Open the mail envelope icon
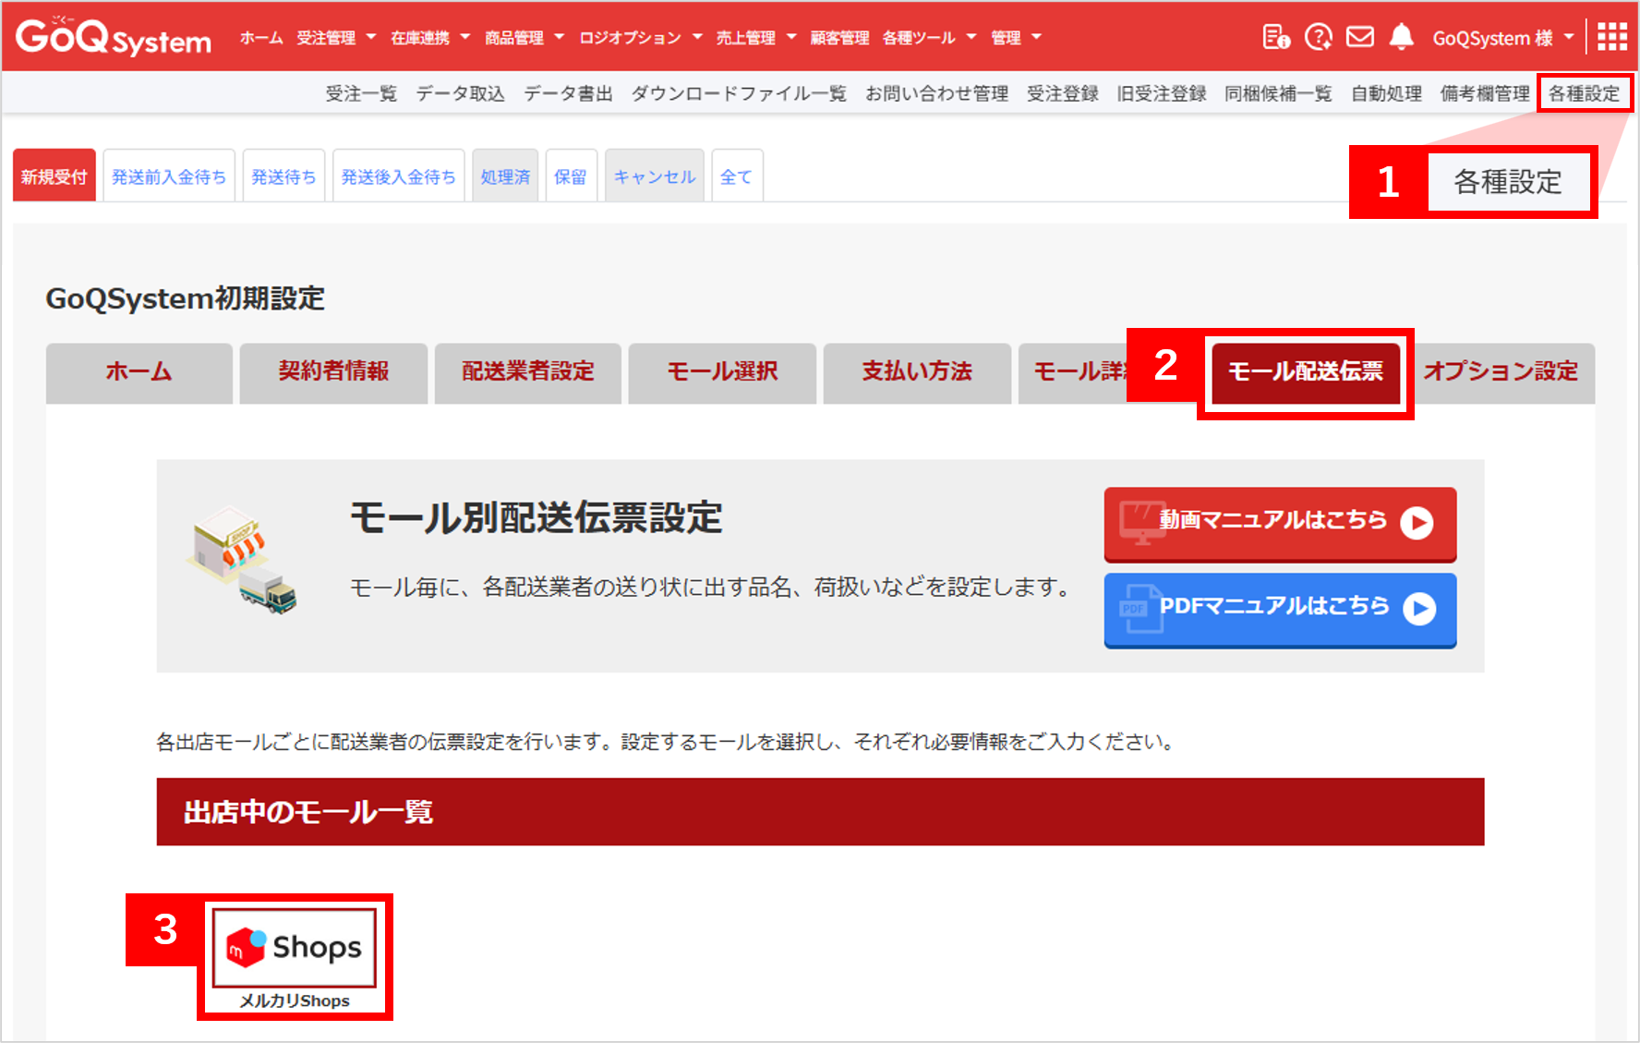 [x=1359, y=37]
